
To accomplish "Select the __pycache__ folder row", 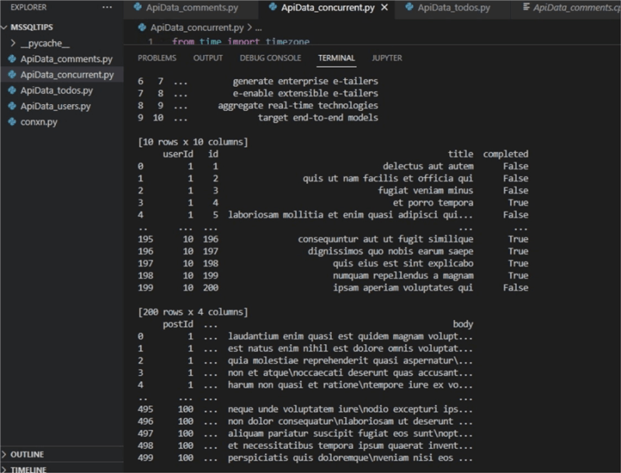I will point(62,43).
